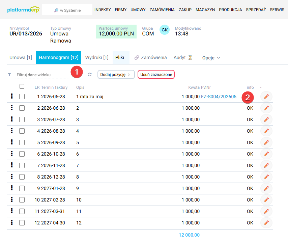Edit the 2026-07-28 row via pencil
The width and height of the screenshot is (288, 243).
[x=266, y=119]
